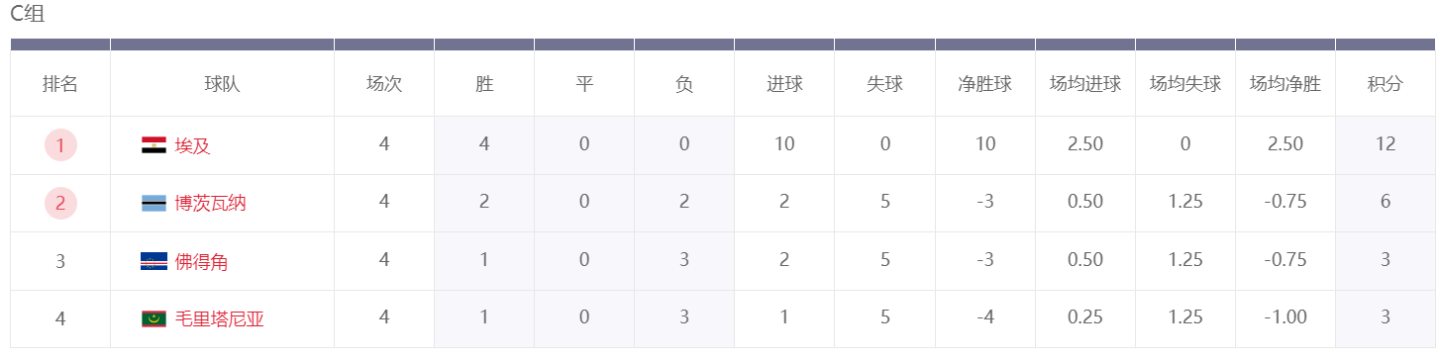The image size is (1438, 359).
Task: Open the 佛得角 team link
Action: click(202, 261)
